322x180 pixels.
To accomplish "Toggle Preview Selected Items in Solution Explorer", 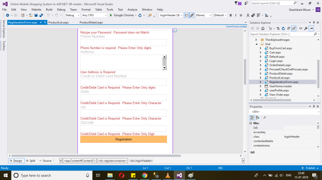I will click(311, 28).
